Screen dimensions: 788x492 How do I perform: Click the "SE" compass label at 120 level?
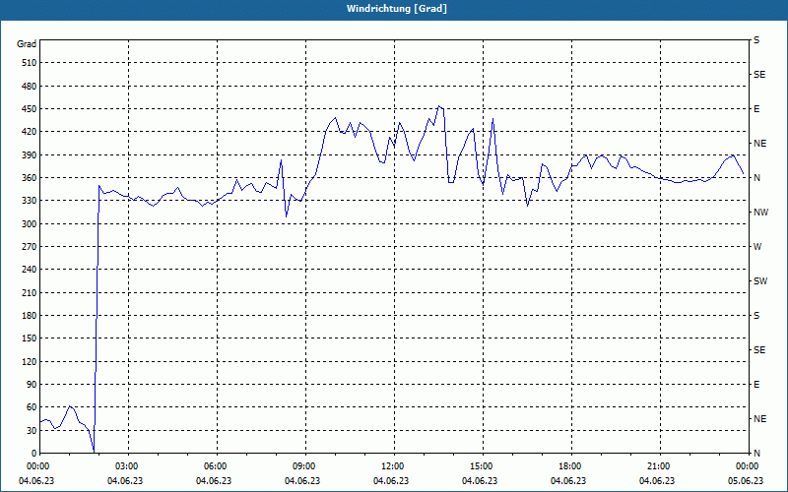[x=759, y=350]
